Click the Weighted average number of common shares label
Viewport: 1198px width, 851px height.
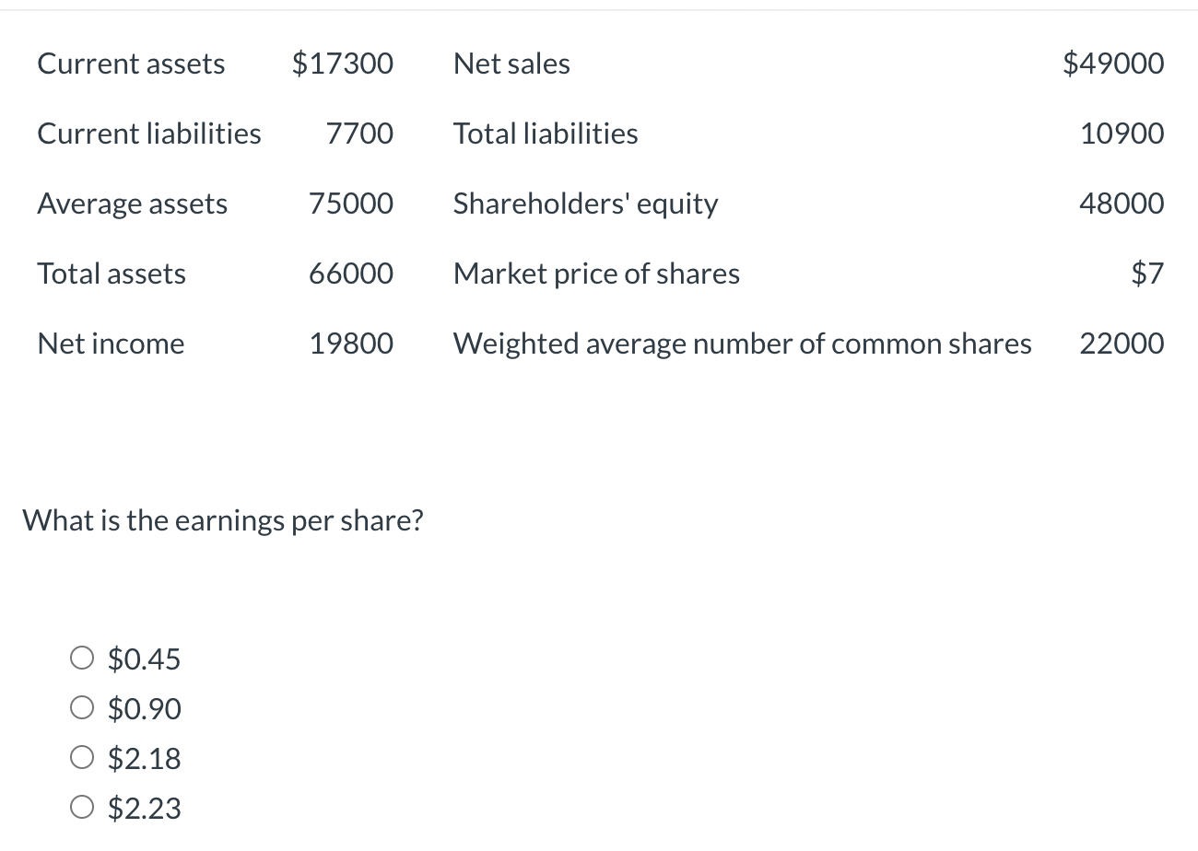(742, 344)
